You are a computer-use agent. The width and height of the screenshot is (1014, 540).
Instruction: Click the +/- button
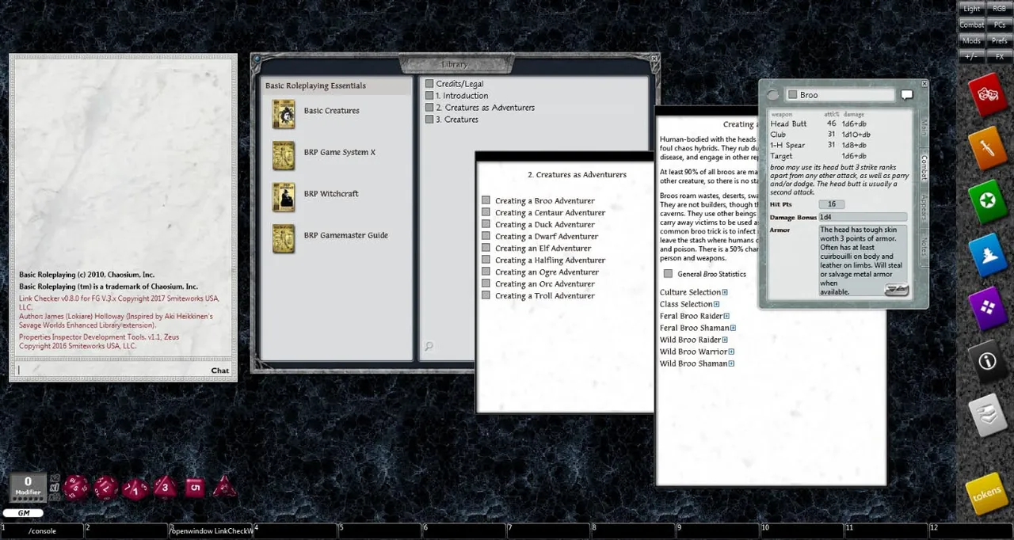coord(971,56)
